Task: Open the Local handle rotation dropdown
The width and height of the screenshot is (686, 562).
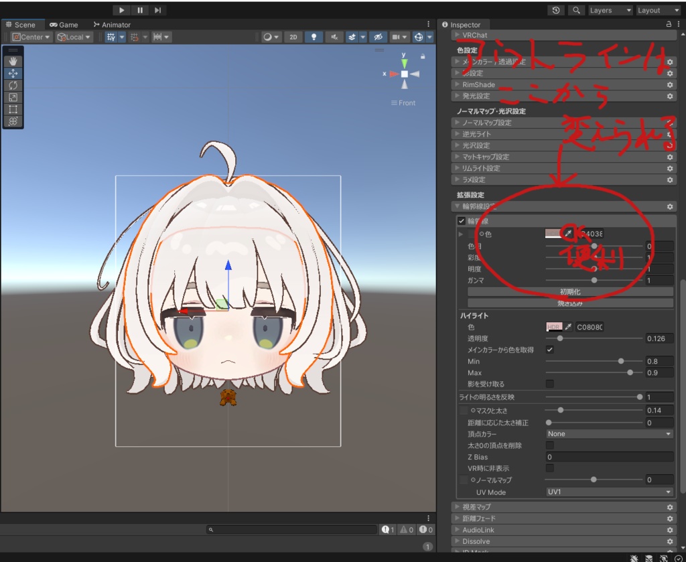Action: [74, 37]
